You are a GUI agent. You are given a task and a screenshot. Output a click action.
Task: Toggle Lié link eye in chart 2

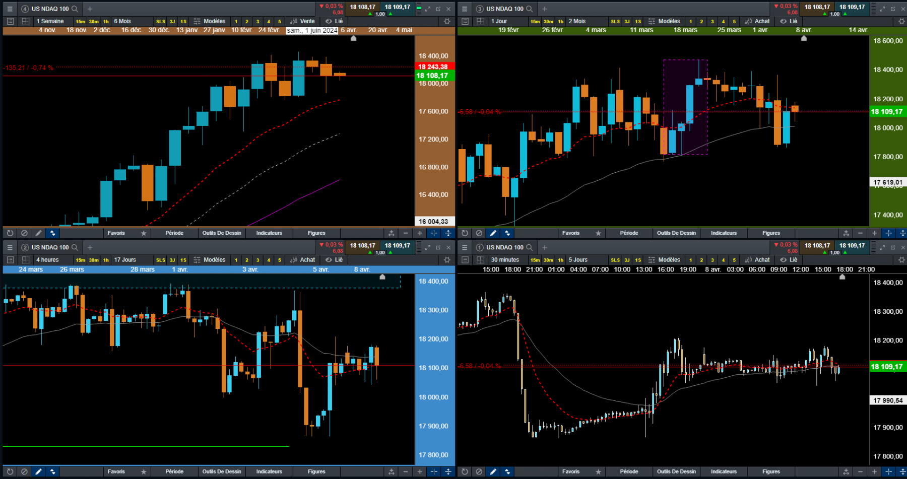(334, 260)
